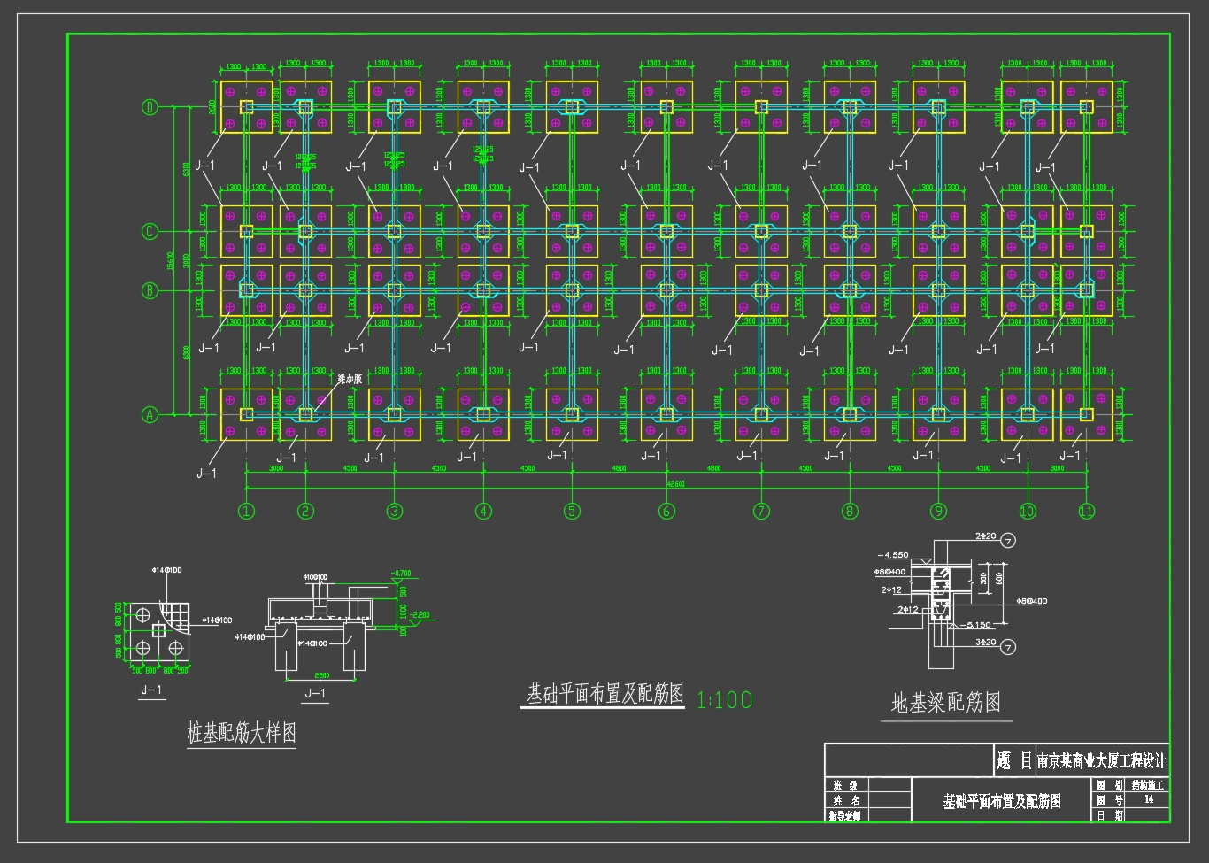The image size is (1209, 863).
Task: Click grid axis bubble D
Action: [x=150, y=107]
